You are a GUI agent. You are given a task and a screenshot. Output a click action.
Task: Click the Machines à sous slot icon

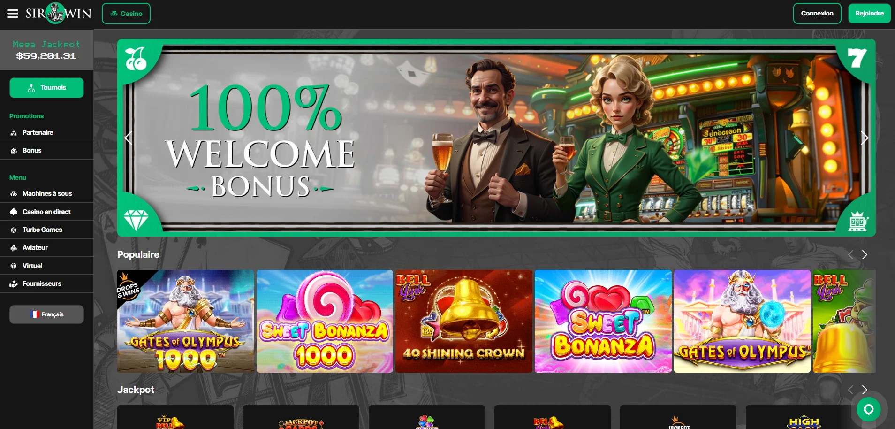[x=14, y=193]
